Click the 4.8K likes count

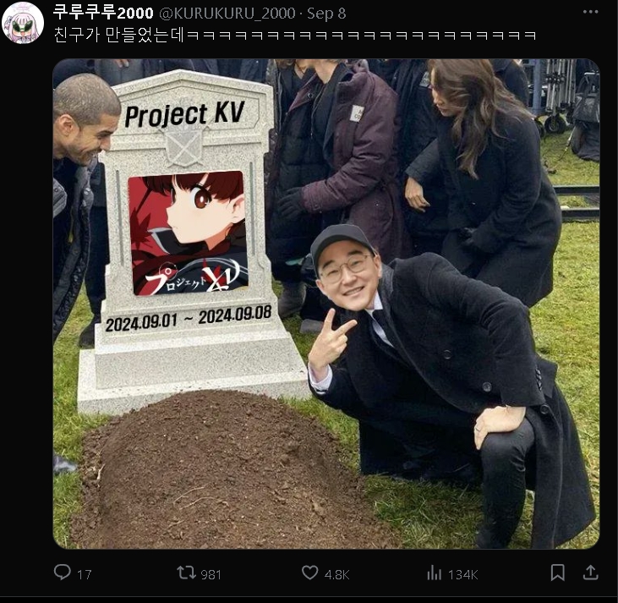(x=337, y=574)
